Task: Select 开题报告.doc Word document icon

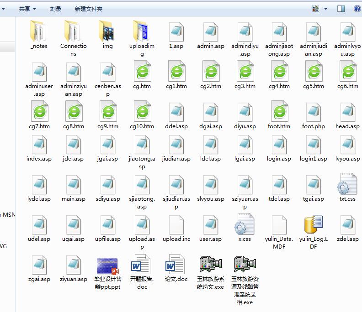Action: (x=141, y=264)
